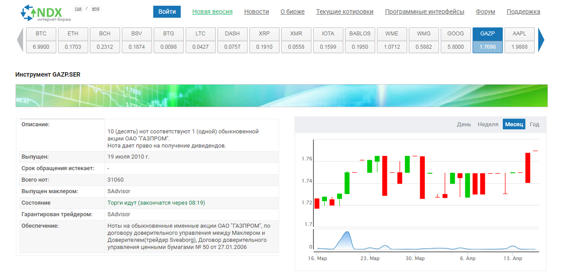Select the AAPL ticker tile
Viewport: 567px width, 272px height.
coord(519,40)
